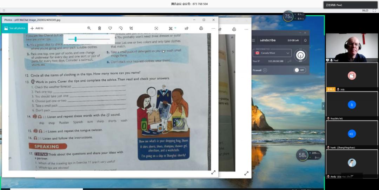This screenshot has width=379, height=190.
Task: Click the zoom magnifier icon in Photos
Action: point(89,28)
